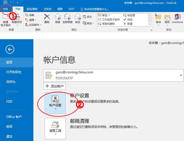Click the 答复 (Reply) icon
Viewport: 184px width, 141px height.
pos(58,19)
